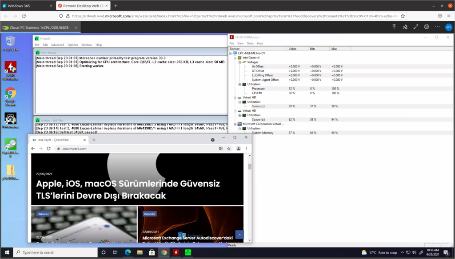
Task: Open a new tab in Firefox
Action: [116, 6]
